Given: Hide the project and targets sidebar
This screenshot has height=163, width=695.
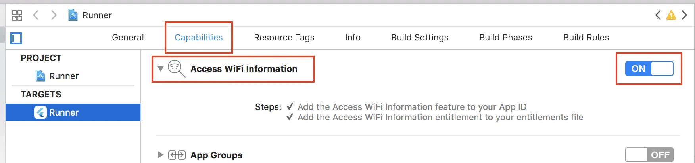Looking at the screenshot, I should click(16, 38).
